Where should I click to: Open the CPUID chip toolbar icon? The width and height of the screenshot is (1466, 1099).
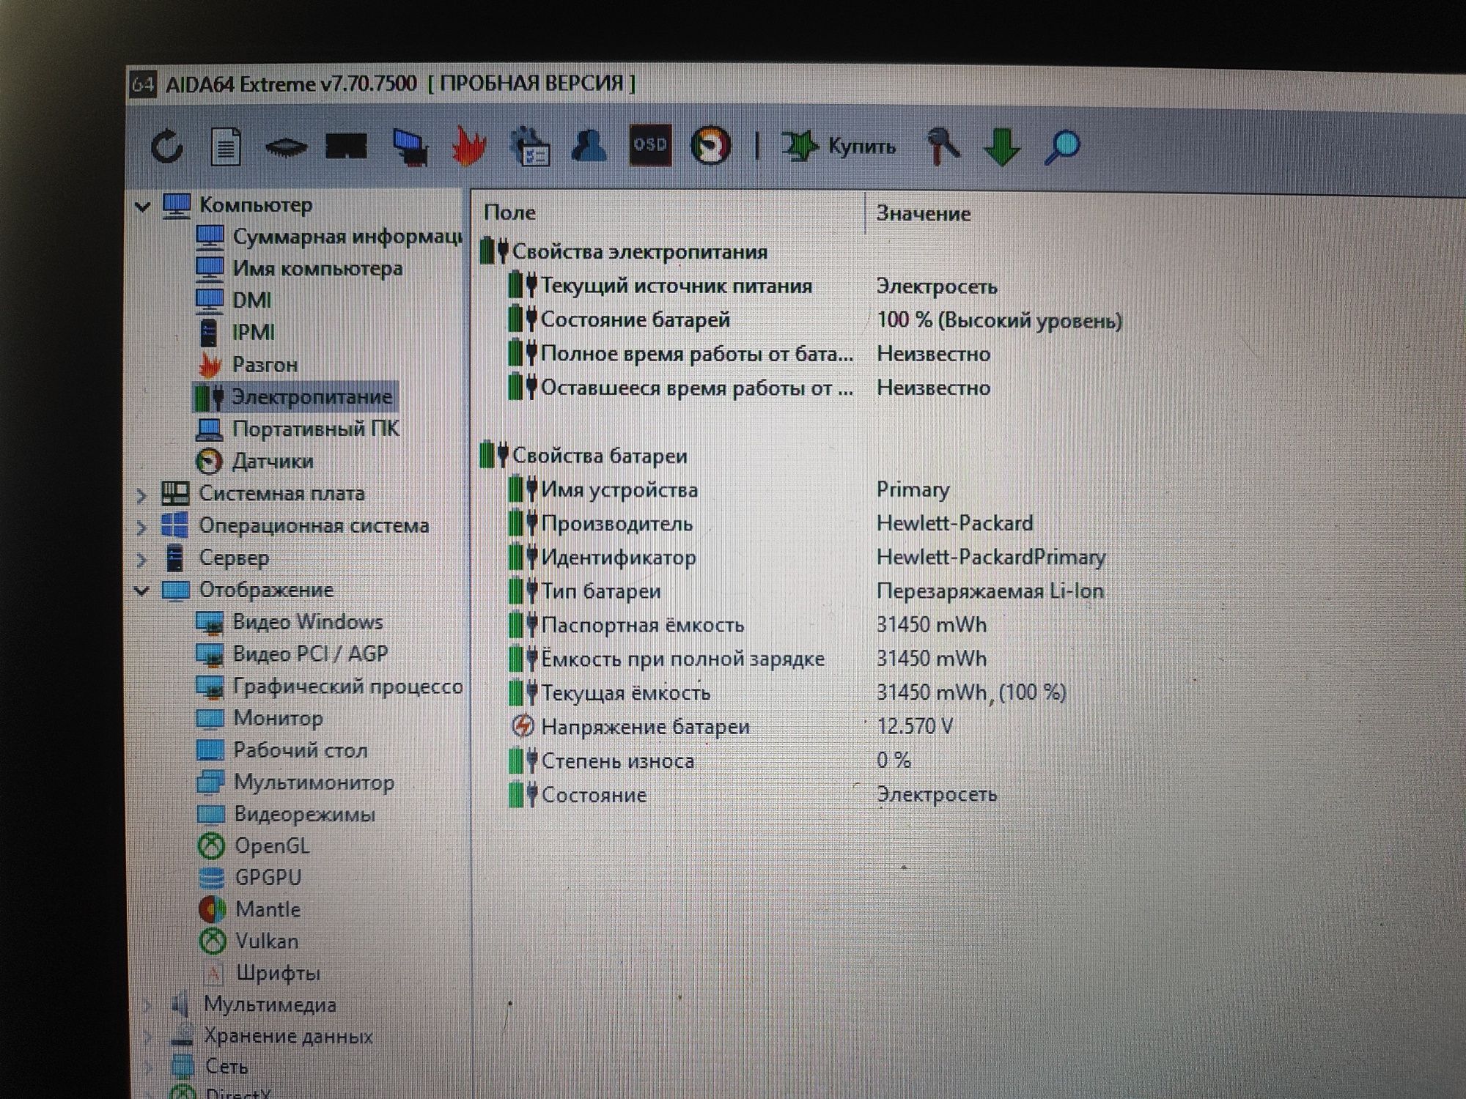[x=286, y=148]
